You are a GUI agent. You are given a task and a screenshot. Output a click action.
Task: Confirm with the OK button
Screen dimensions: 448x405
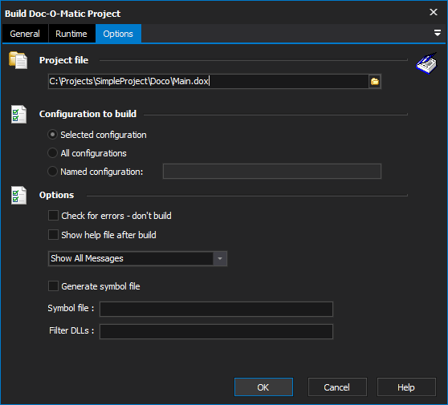[x=263, y=387]
